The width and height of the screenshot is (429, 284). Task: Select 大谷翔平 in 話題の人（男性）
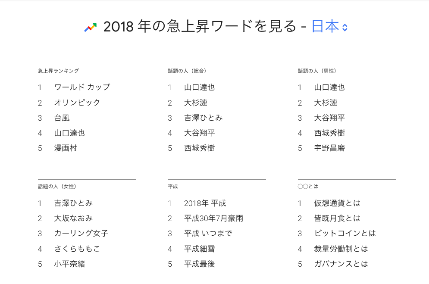click(329, 118)
